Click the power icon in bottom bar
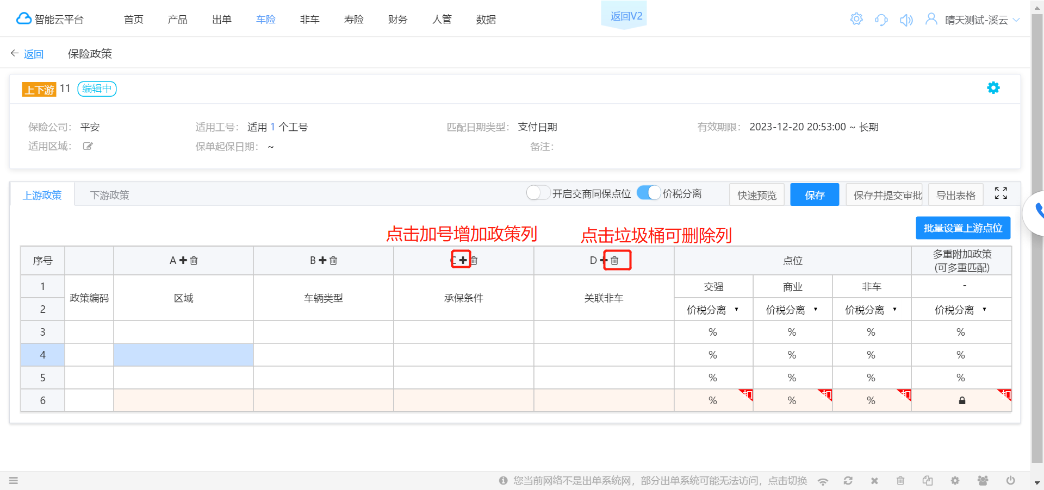The width and height of the screenshot is (1044, 490). tap(1010, 480)
